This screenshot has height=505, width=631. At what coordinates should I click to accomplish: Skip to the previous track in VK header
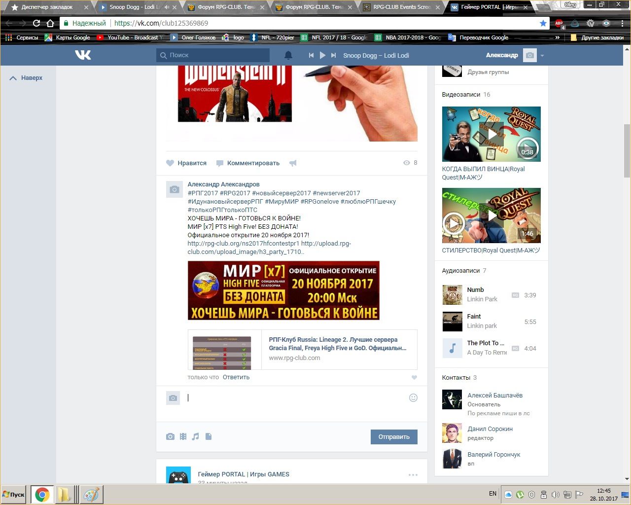pyautogui.click(x=311, y=55)
